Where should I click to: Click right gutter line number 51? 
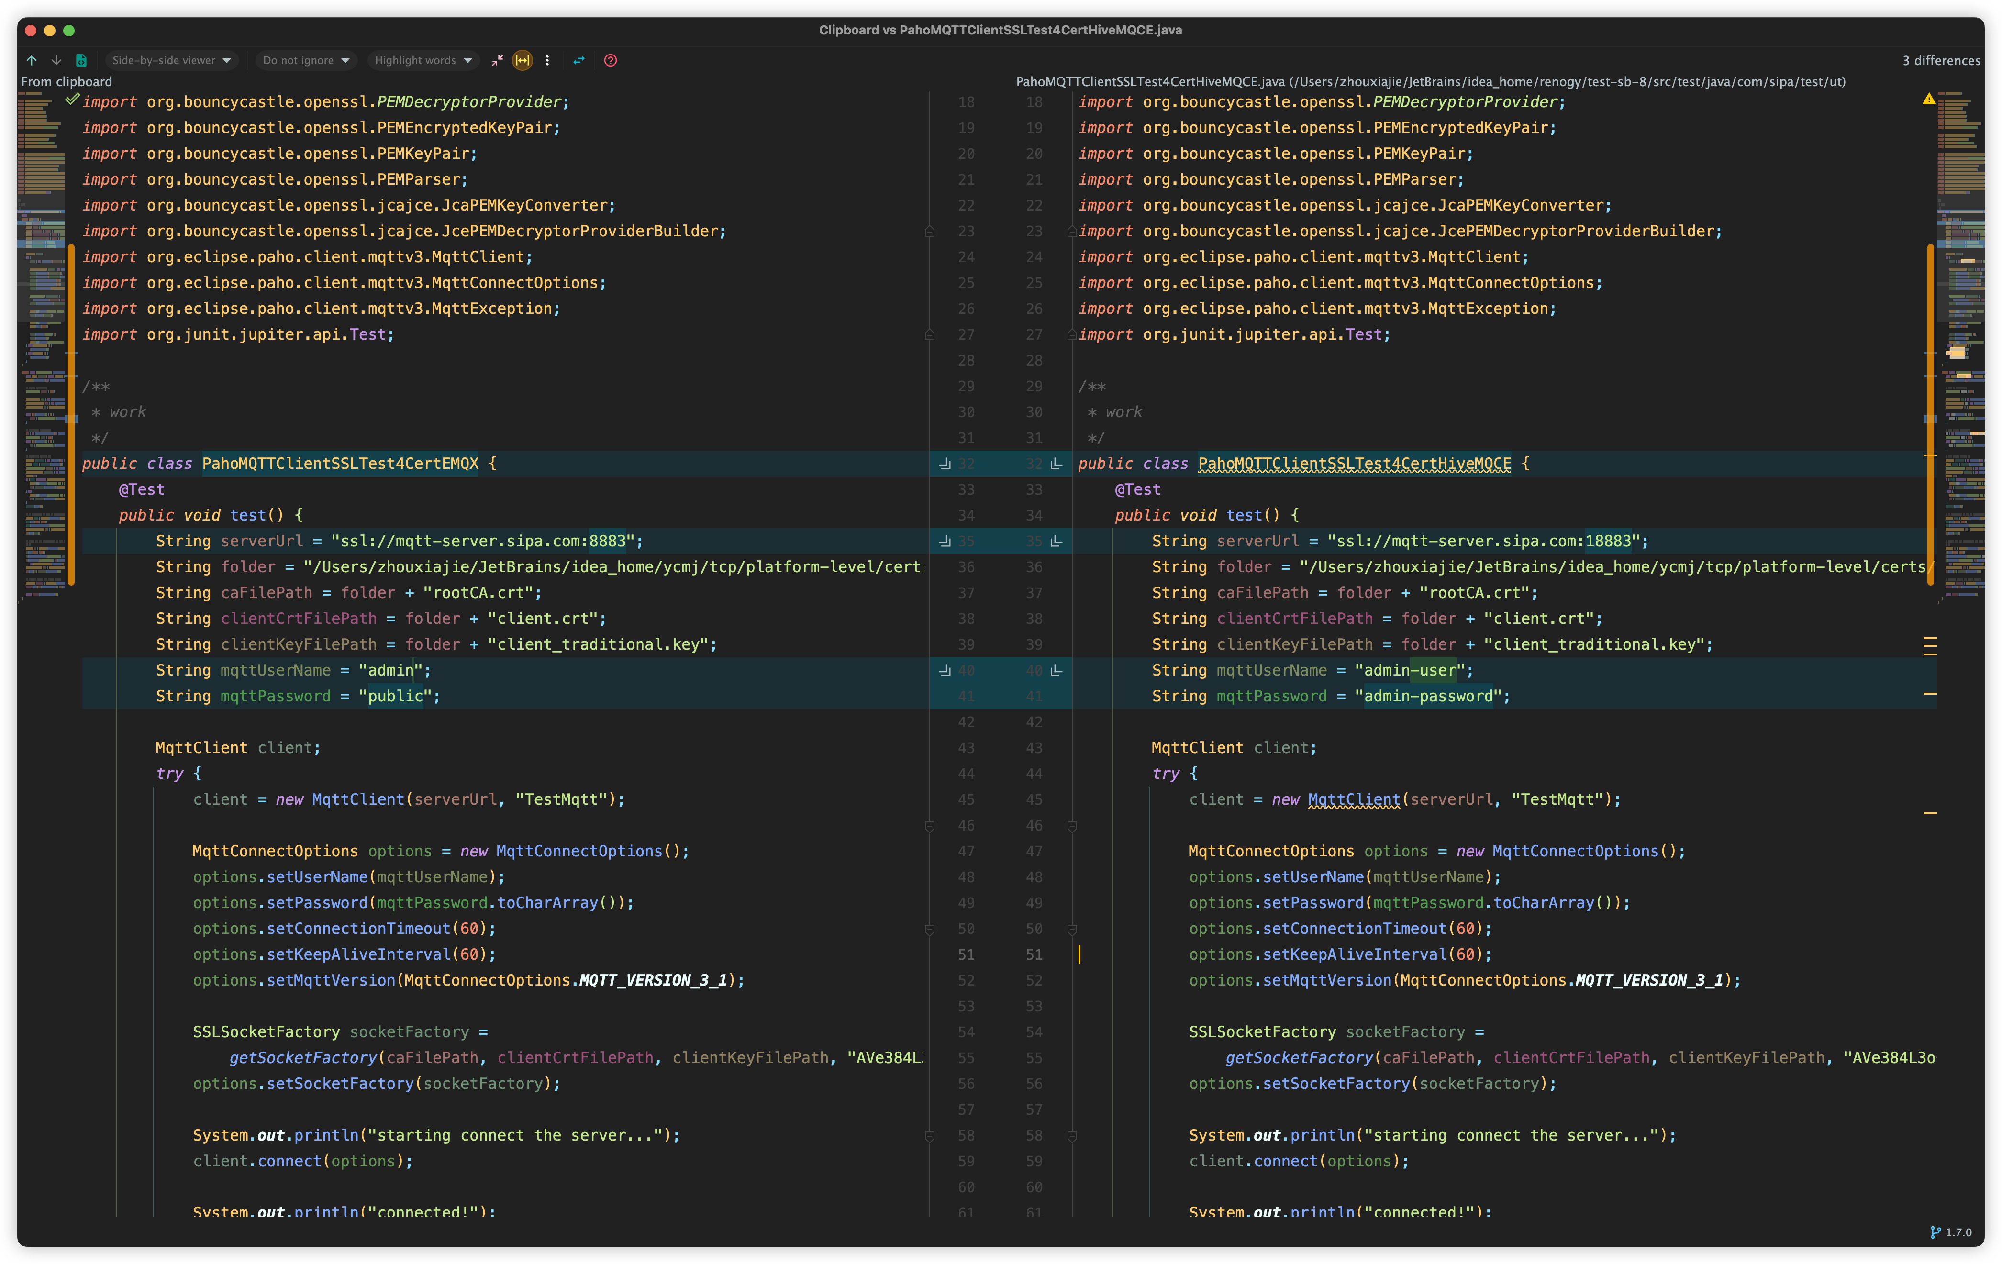point(1034,955)
